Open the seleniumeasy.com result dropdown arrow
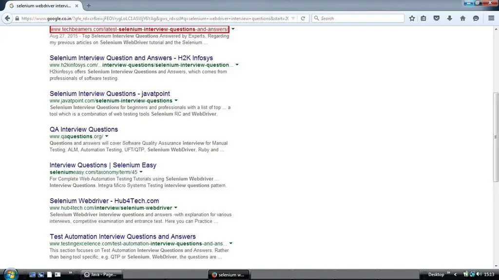 [141, 172]
